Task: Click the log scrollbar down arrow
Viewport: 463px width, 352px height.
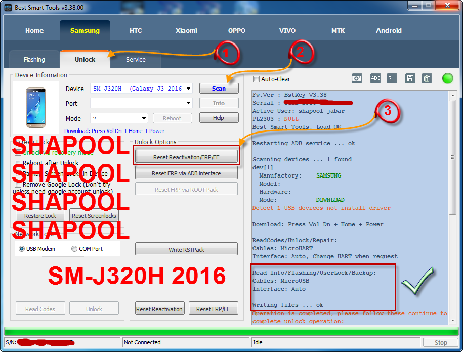Action: pyautogui.click(x=453, y=321)
